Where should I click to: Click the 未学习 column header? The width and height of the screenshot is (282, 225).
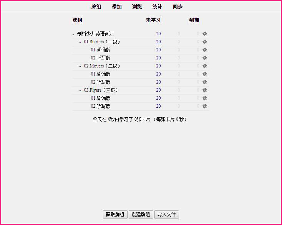coord(153,20)
